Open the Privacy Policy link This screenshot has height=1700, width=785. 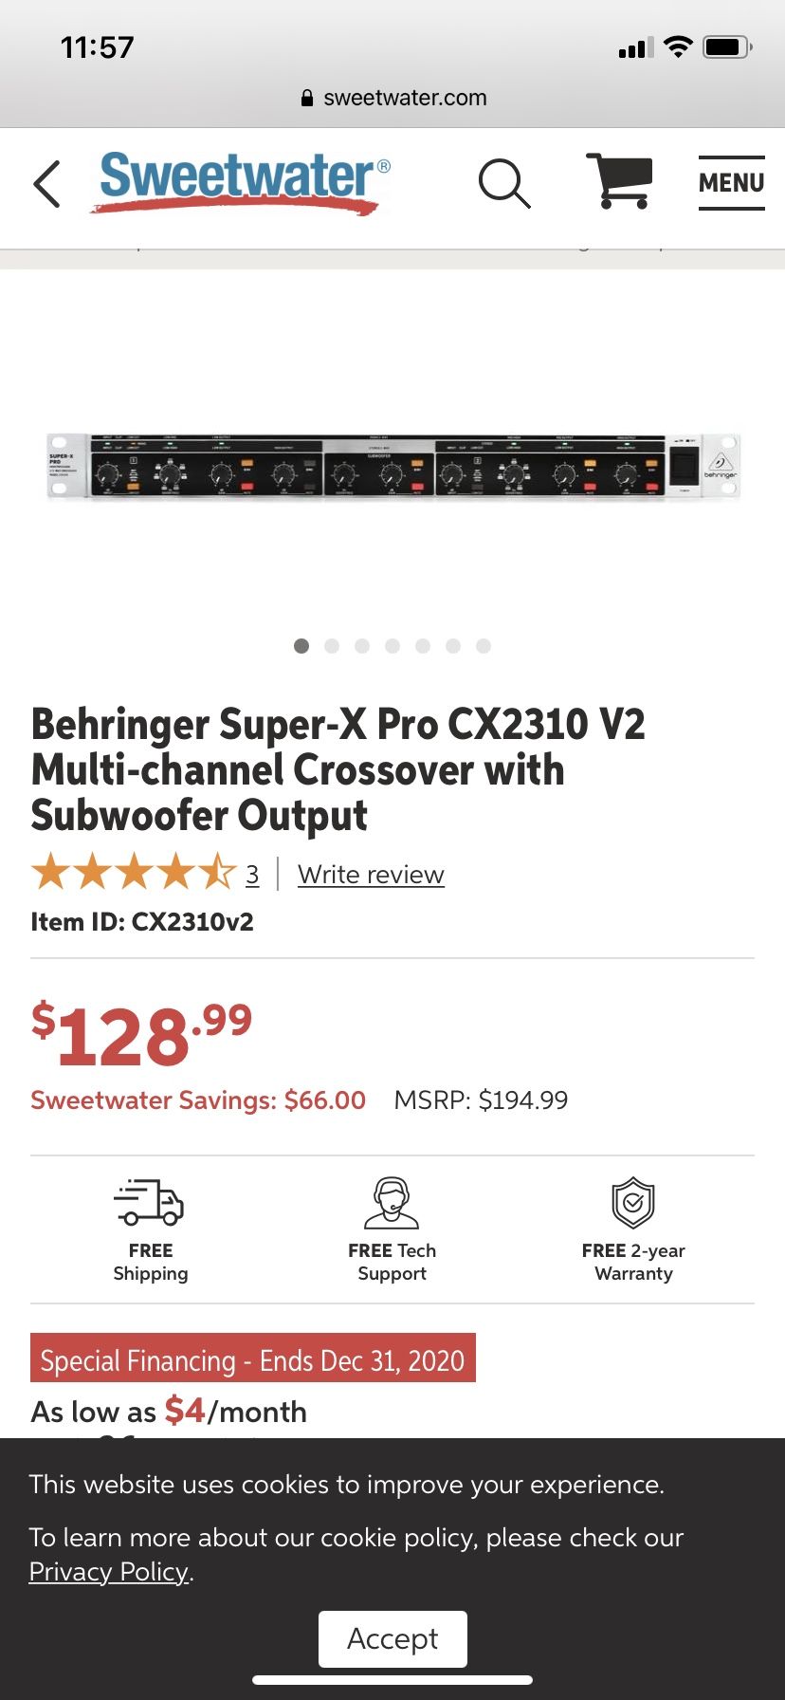tap(109, 1572)
